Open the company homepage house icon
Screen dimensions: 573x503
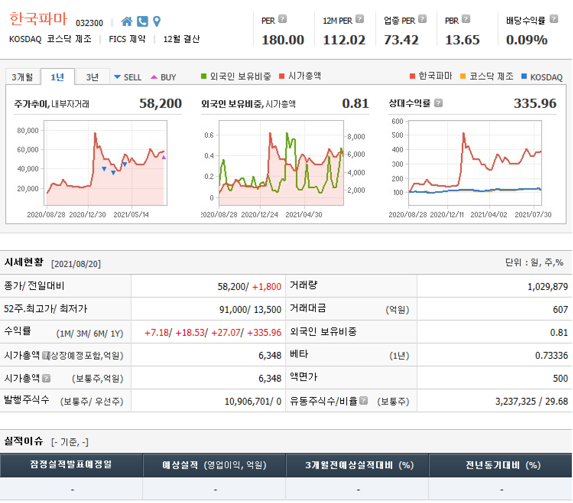pyautogui.click(x=127, y=21)
